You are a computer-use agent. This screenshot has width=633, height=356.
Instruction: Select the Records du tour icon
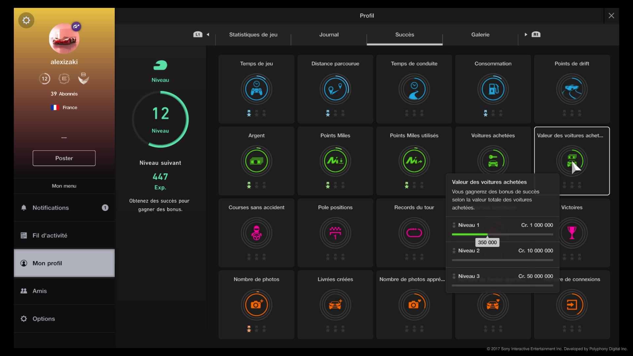[414, 233]
